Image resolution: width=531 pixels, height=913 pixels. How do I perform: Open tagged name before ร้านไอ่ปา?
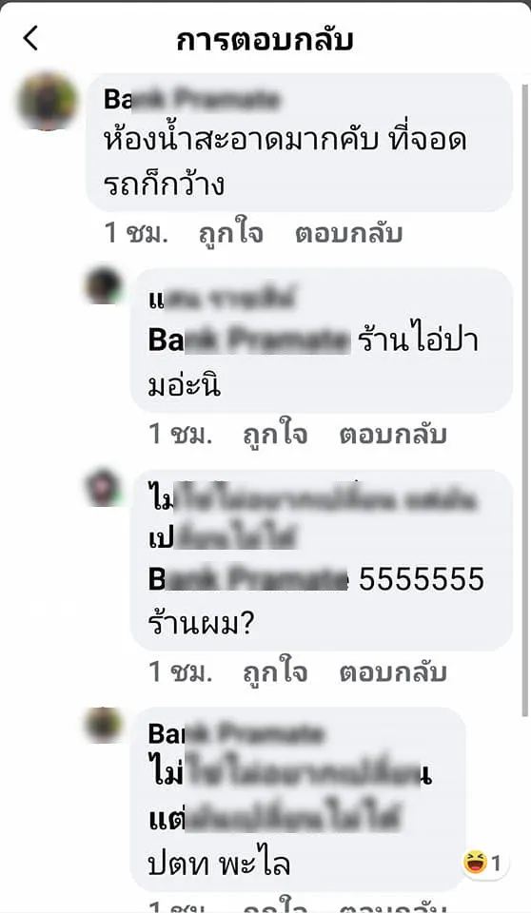pos(249,340)
